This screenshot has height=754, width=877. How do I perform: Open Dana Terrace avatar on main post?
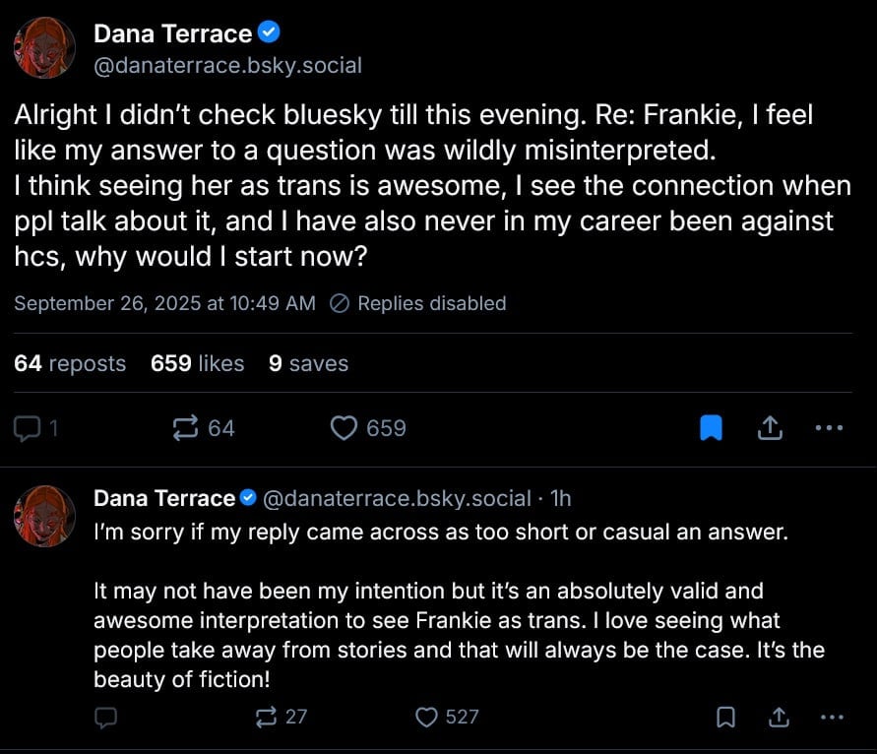45,48
